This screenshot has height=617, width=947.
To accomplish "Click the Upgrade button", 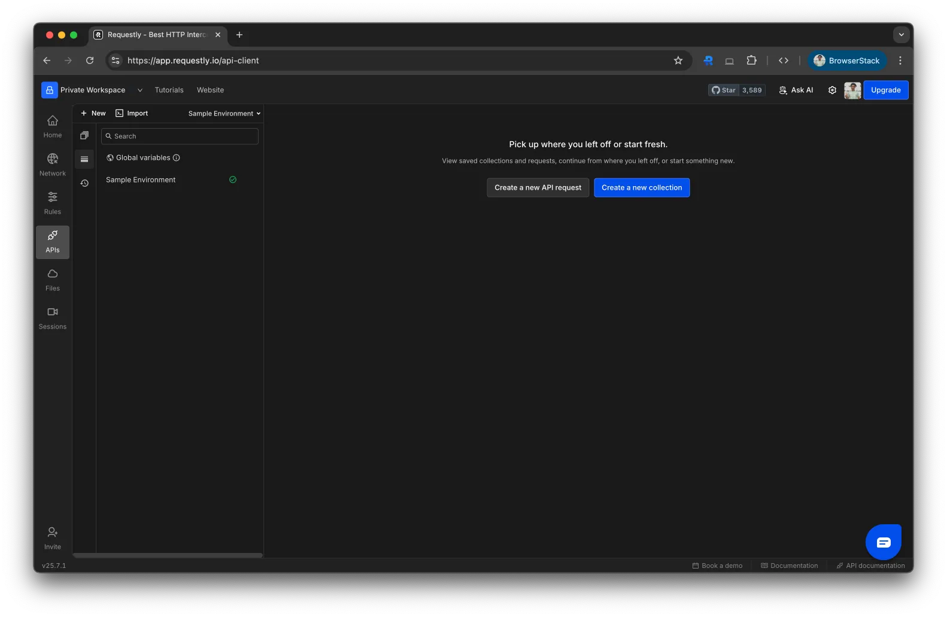I will (885, 90).
